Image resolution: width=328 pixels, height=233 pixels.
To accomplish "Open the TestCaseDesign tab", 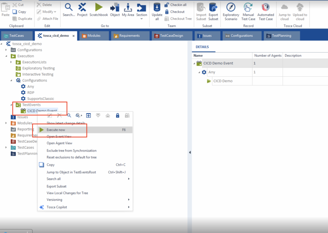I will (172, 36).
